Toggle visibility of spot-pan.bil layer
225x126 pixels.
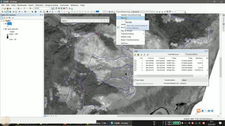pos(6,29)
